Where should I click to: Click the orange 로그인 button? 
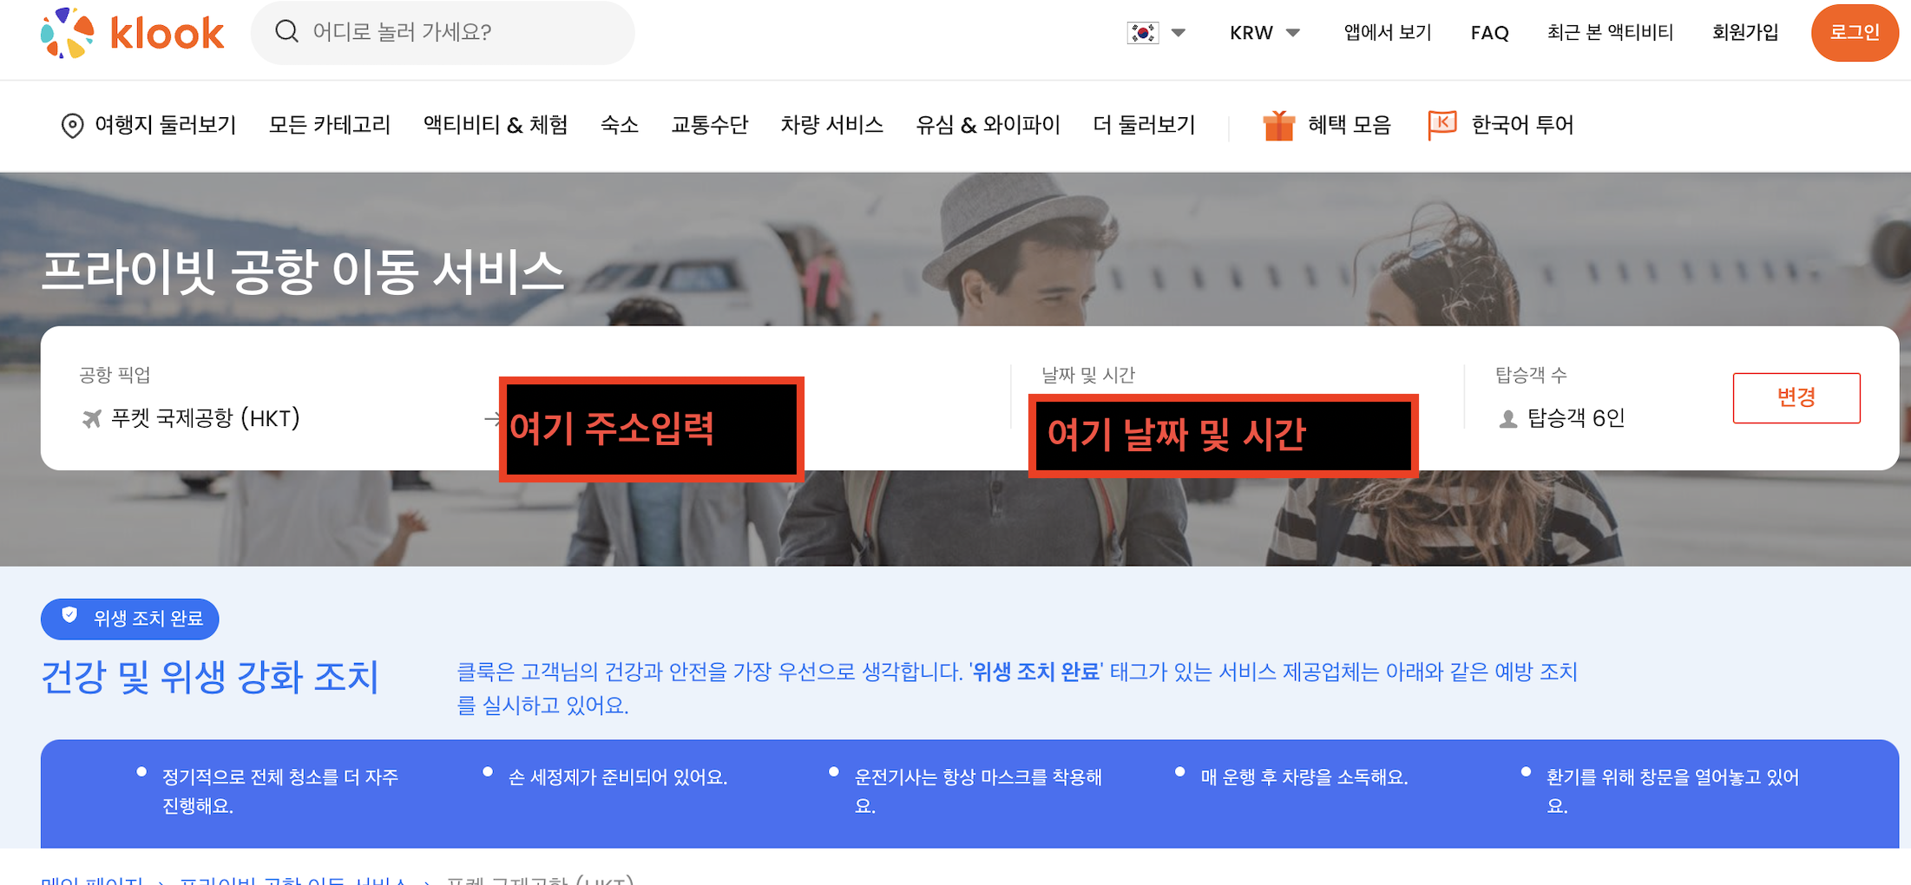pos(1855,33)
